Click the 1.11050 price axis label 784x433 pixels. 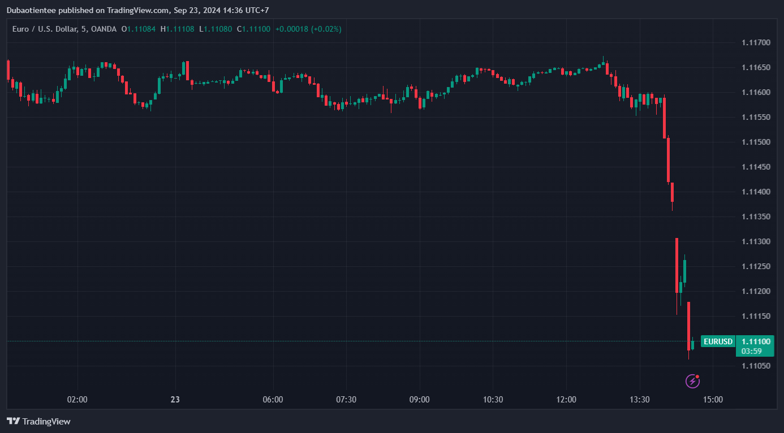click(756, 366)
